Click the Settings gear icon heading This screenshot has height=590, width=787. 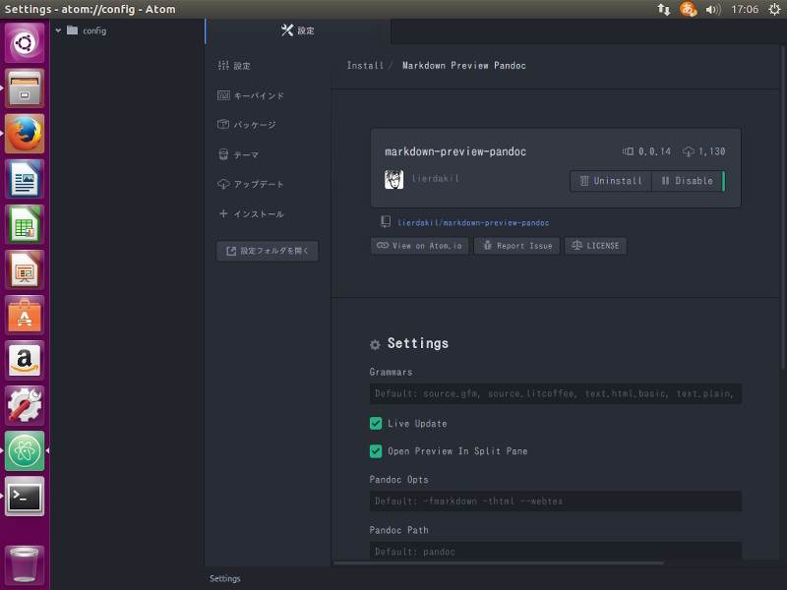375,345
